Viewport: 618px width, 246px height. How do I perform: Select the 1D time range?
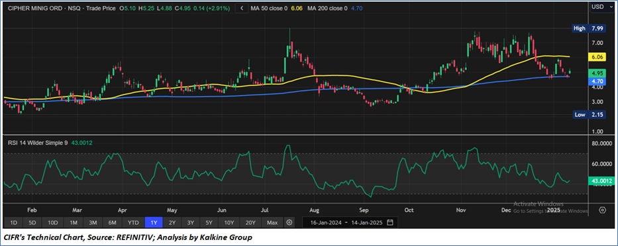(13, 223)
